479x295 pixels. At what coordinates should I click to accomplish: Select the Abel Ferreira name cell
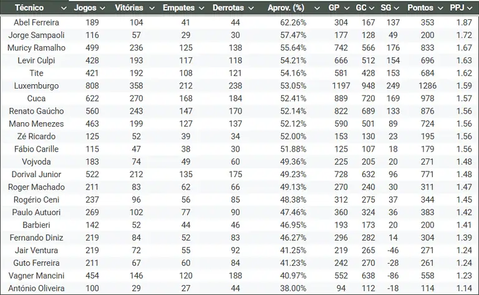coord(36,22)
